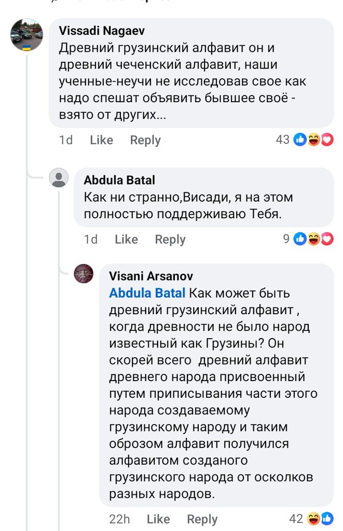This screenshot has height=531, width=343.
Task: Click the like reaction icon on Visani's comment
Action: 327,519
